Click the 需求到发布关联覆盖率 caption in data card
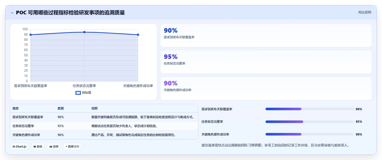Image resolution: width=382 pixels, height=160 pixels. 179,37
